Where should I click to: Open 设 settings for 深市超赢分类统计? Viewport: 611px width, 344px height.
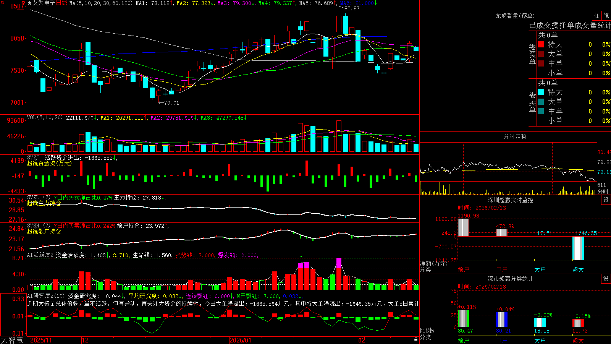pyautogui.click(x=606, y=279)
